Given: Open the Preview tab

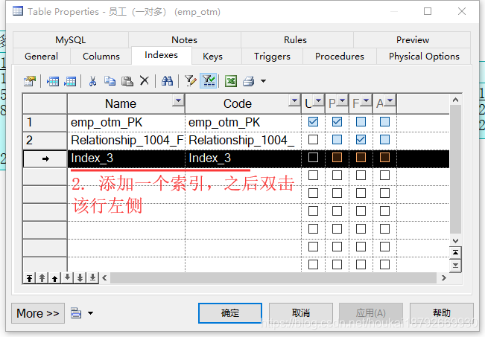Looking at the screenshot, I should point(413,40).
